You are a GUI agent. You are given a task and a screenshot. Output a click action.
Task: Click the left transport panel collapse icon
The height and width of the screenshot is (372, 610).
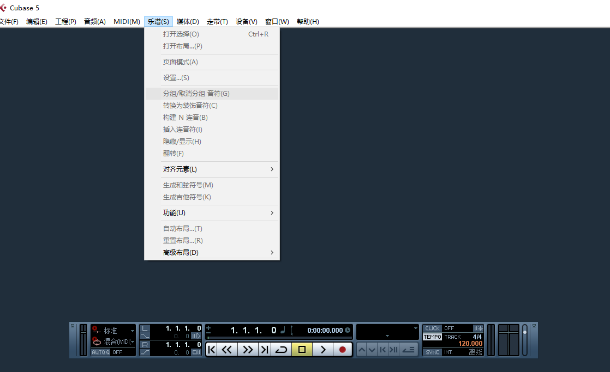[x=73, y=326]
